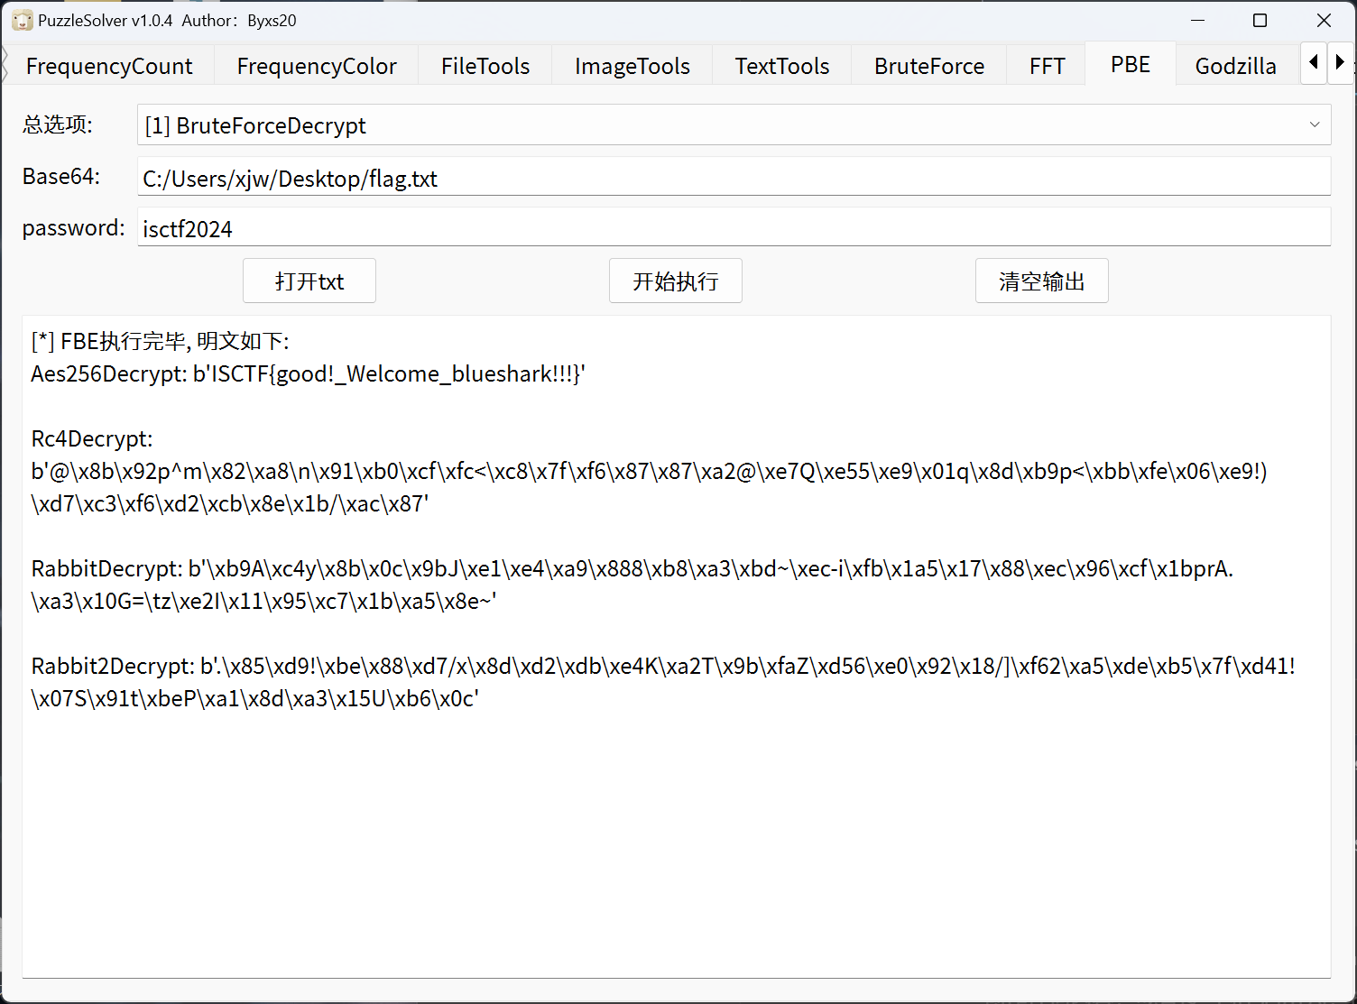Select the ImageTools tab
1357x1004 pixels.
click(x=632, y=66)
